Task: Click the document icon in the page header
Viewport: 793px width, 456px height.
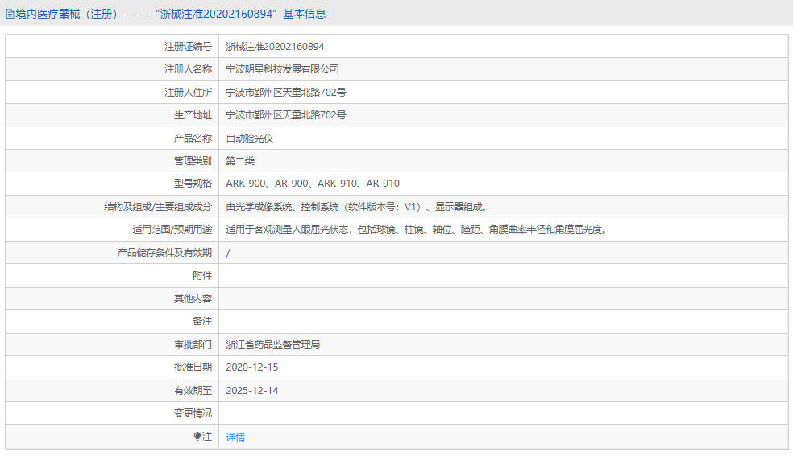Action: (x=10, y=15)
